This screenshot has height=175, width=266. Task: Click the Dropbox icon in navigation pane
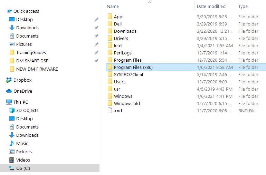pos(9,80)
